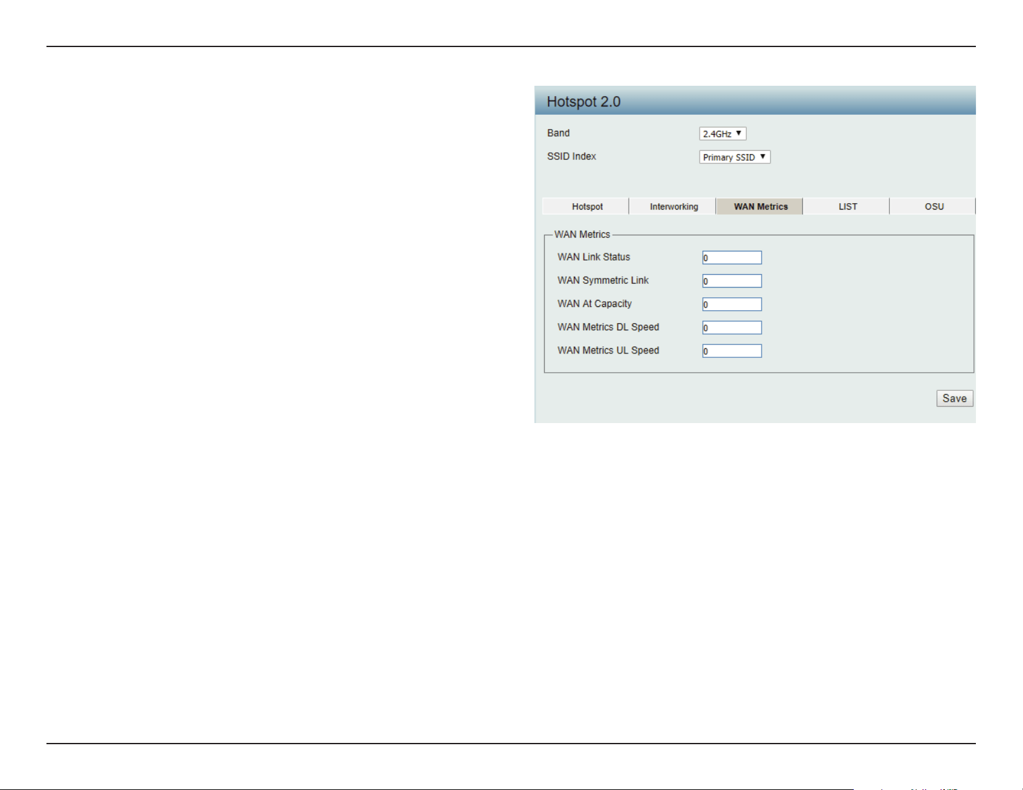Expand the Primary SSID index dropdown
The image size is (1023, 790).
[734, 157]
